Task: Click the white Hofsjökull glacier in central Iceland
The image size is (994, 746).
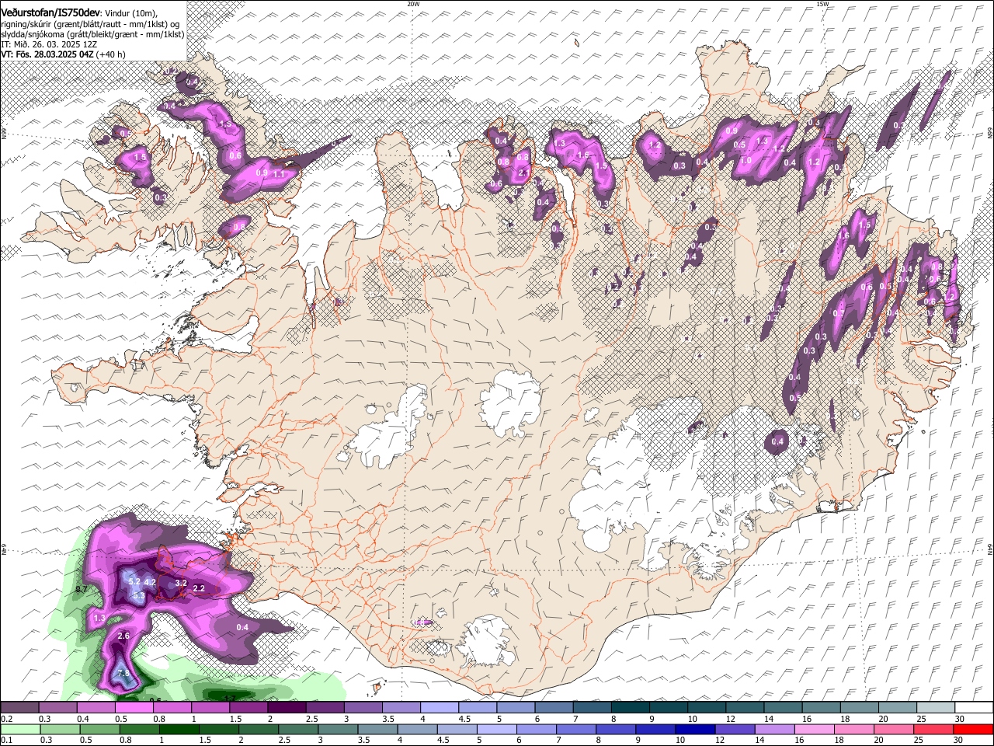Action: coord(510,404)
